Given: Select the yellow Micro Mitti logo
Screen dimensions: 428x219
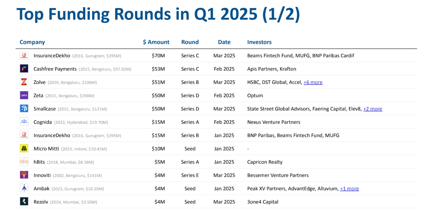Looking at the screenshot, I should pyautogui.click(x=24, y=148).
